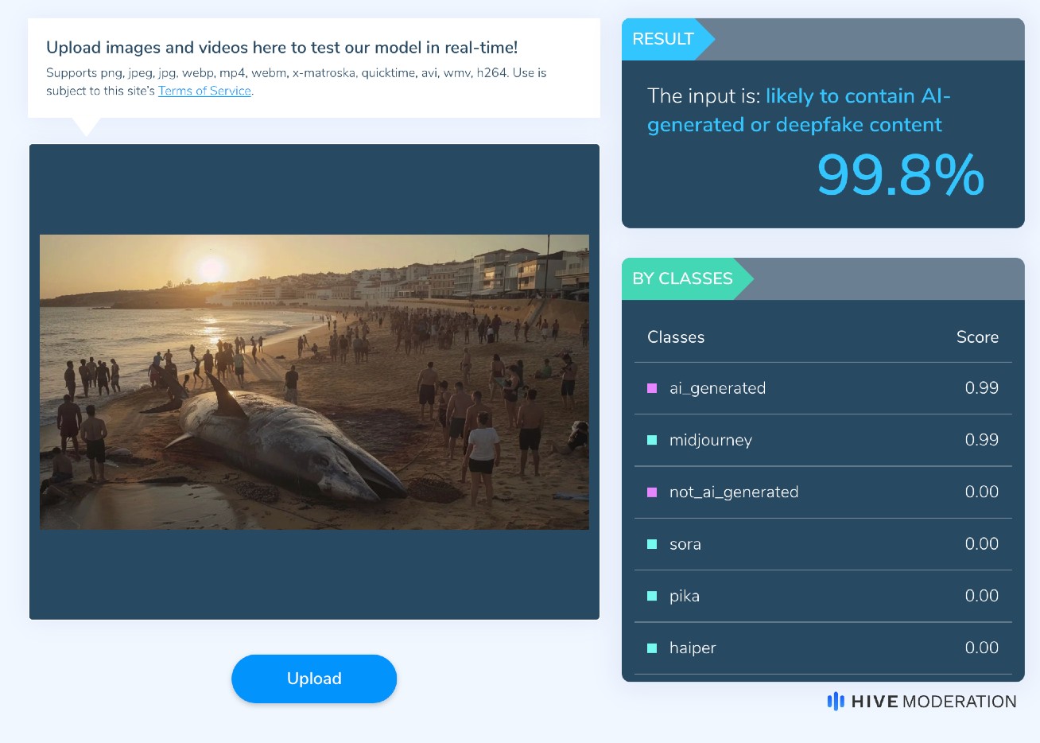Click the pink ai_generated class marker
This screenshot has width=1040, height=743.
click(x=652, y=388)
